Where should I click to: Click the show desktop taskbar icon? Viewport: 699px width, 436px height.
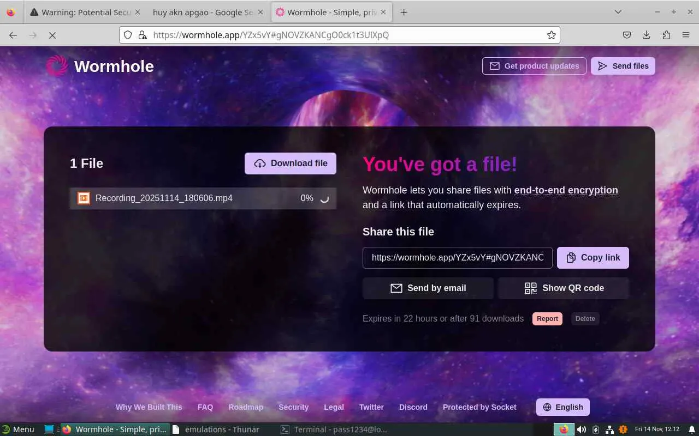(49, 429)
